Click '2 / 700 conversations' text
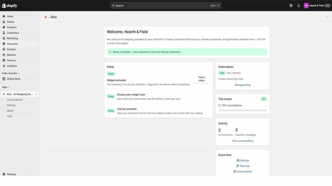This screenshot has height=186, width=332. (x=230, y=105)
